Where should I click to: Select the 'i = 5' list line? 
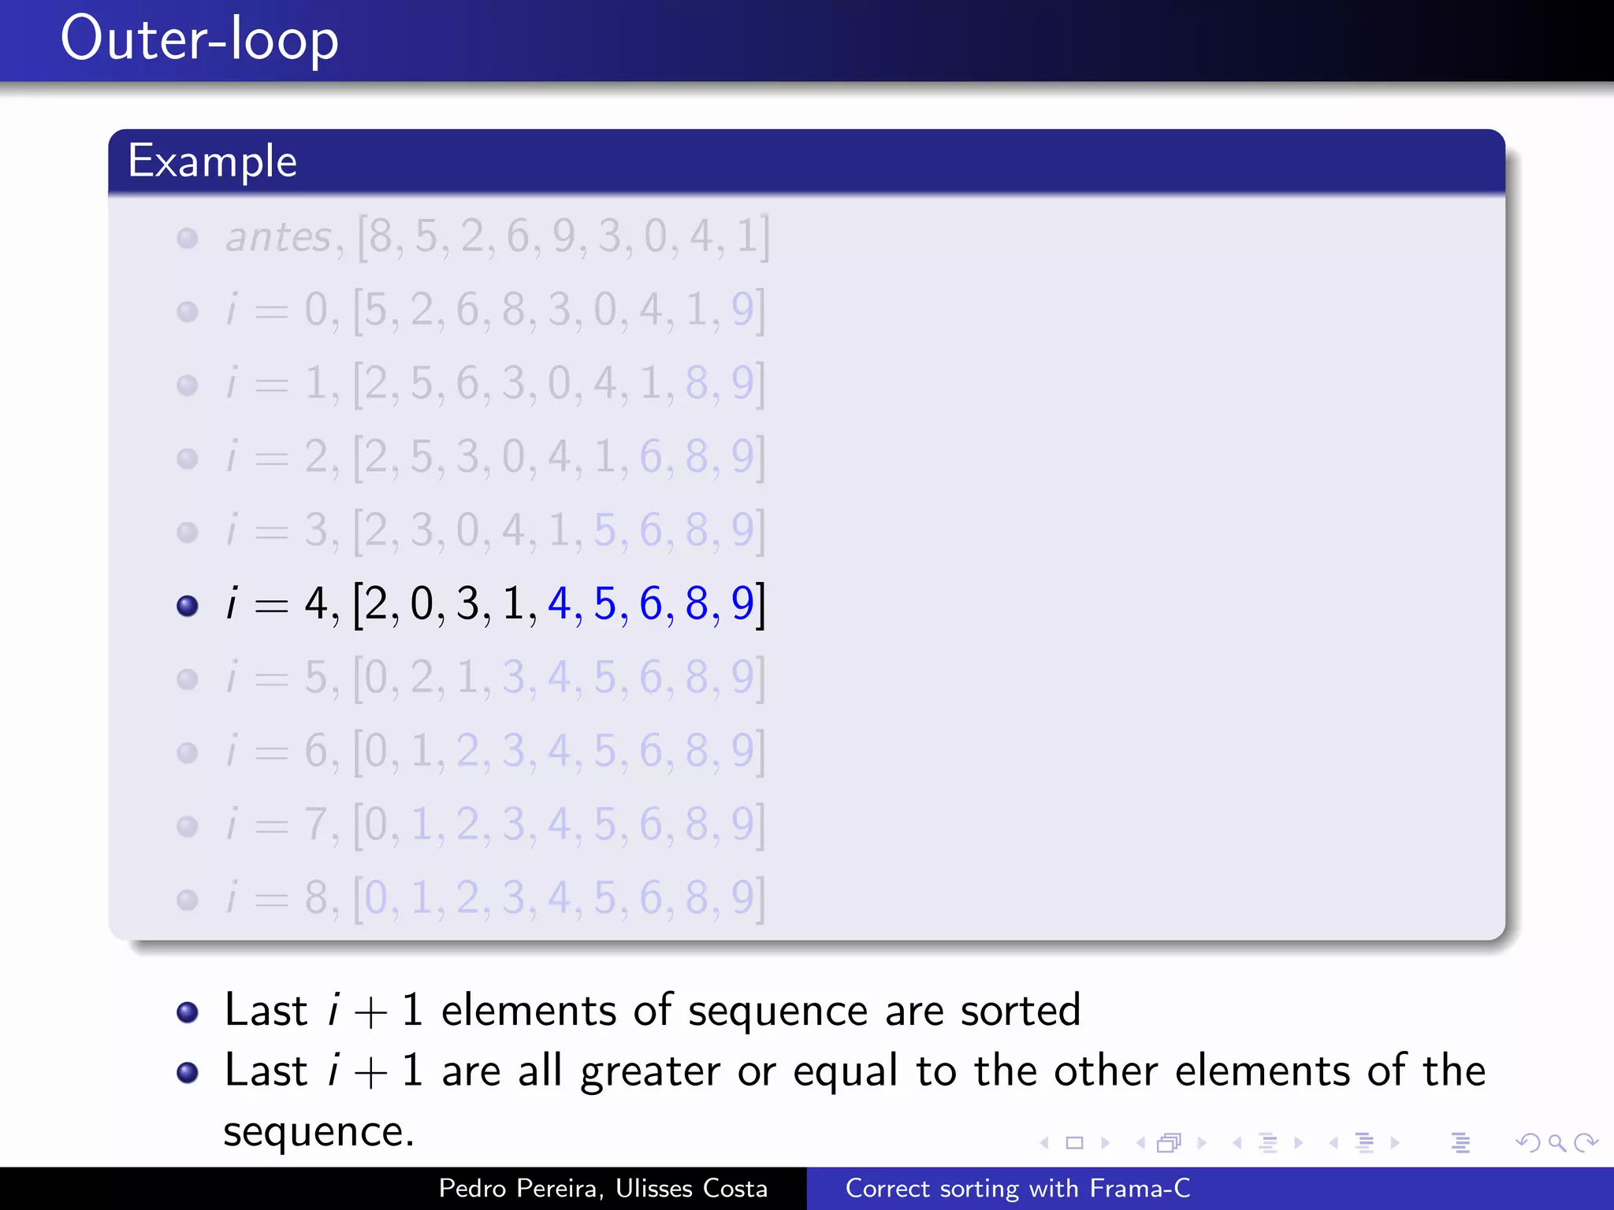point(495,677)
